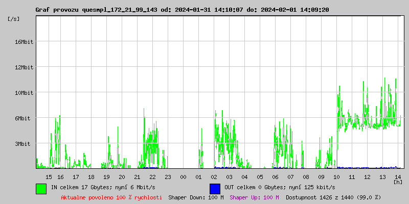Select hour 22 on the time axis
Screen dimensions: 409x204
click(152, 176)
